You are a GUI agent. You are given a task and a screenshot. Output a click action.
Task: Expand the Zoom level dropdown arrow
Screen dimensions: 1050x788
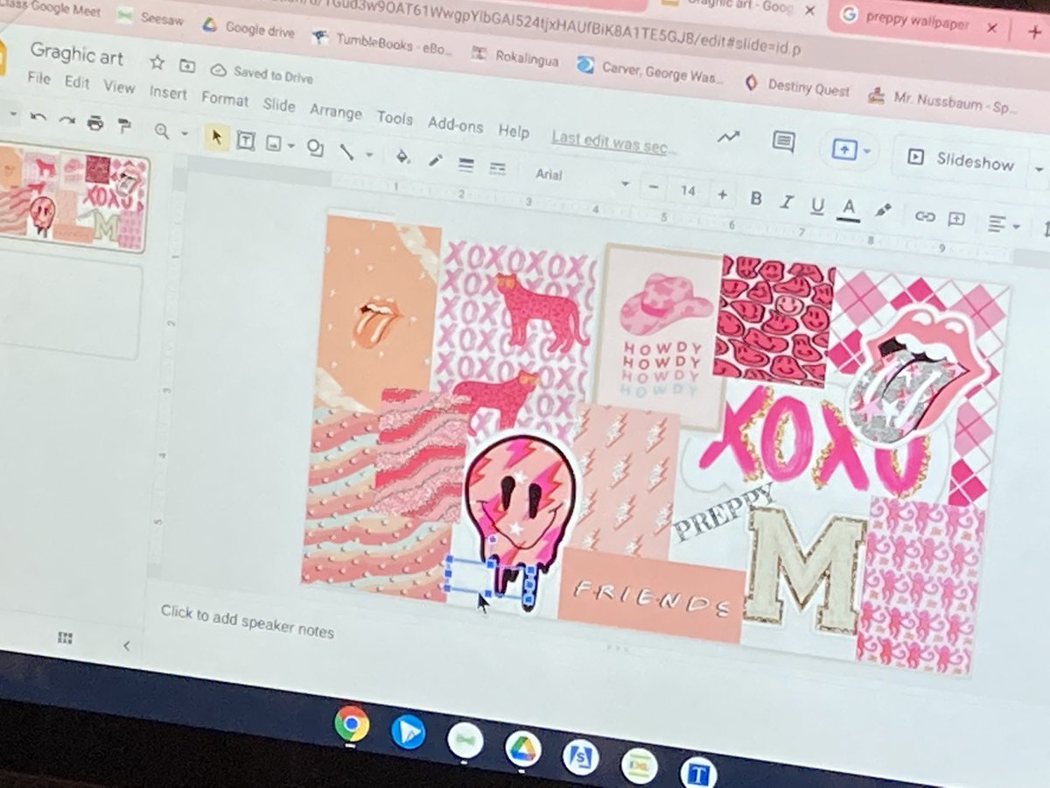tap(184, 132)
